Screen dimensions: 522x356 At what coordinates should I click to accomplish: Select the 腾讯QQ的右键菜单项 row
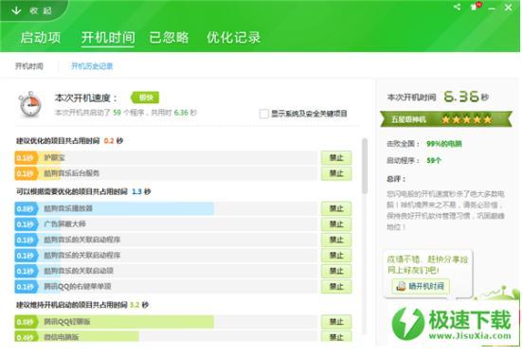pos(166,287)
